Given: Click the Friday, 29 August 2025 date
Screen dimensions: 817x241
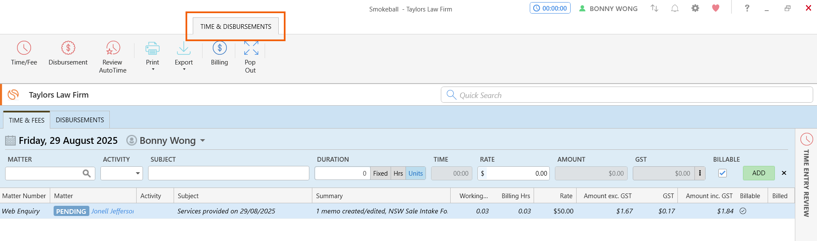Looking at the screenshot, I should pos(68,140).
